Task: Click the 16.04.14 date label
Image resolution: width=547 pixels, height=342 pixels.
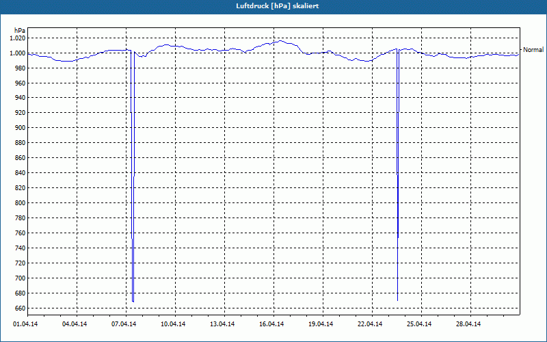Action: (x=271, y=324)
